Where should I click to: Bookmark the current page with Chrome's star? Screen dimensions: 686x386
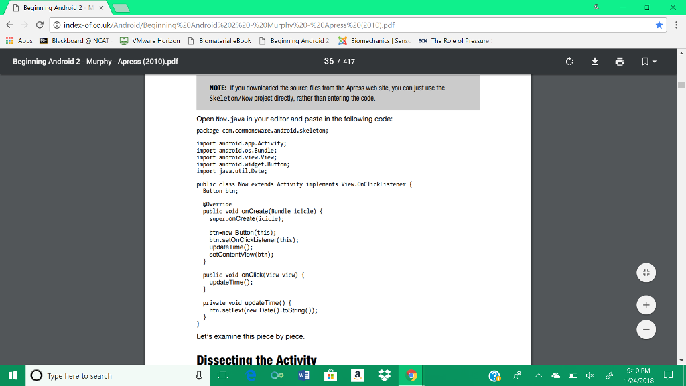pos(659,25)
